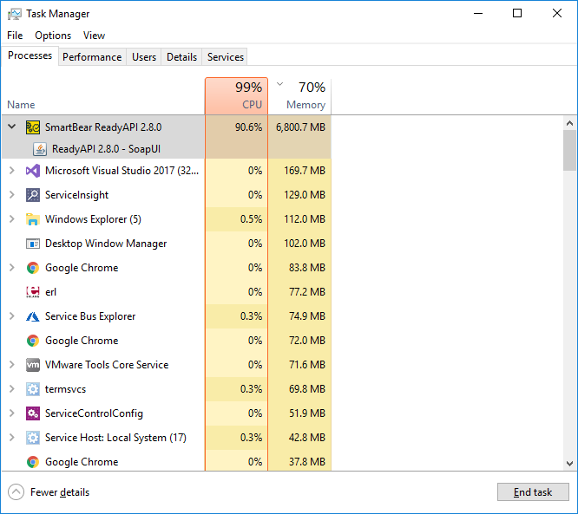578x514 pixels.
Task: Click the 6,800.7 MB memory value
Action: (x=300, y=127)
